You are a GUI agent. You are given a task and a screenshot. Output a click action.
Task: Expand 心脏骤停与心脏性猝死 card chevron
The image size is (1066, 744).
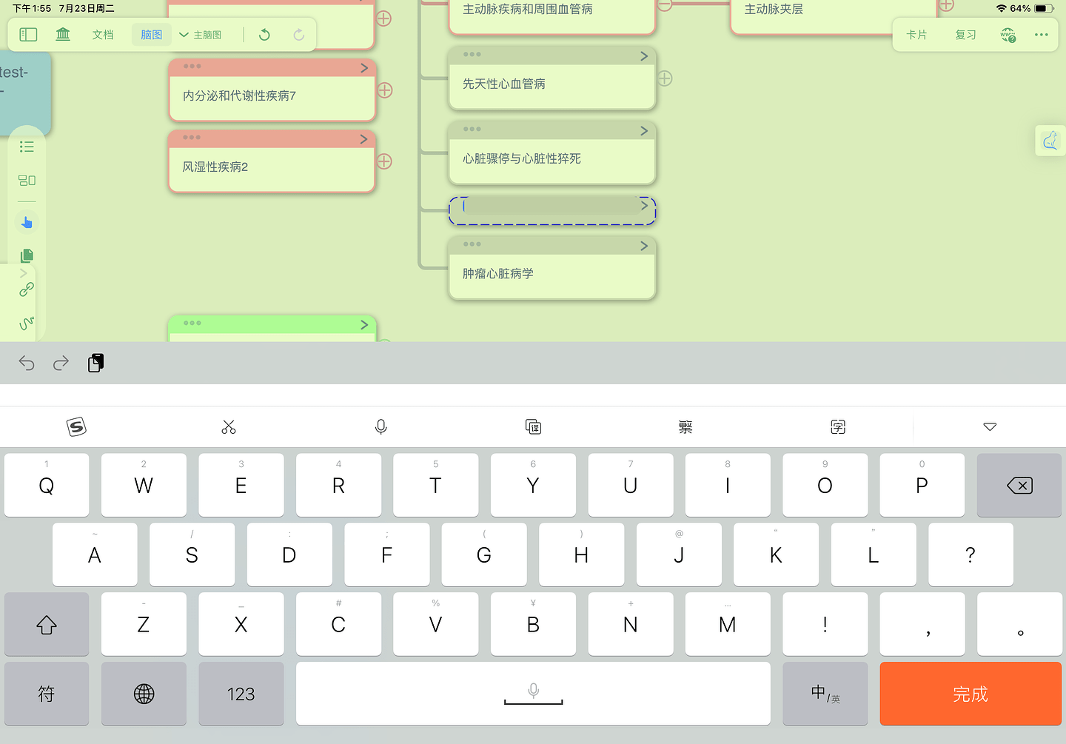tap(644, 131)
